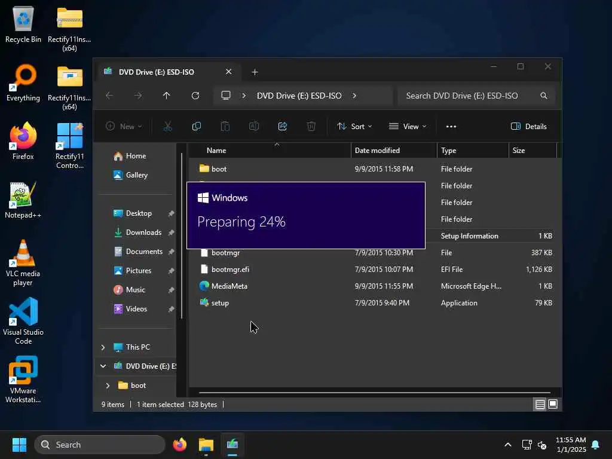This screenshot has width=612, height=459.
Task: Expand boot folder in navigation tree
Action: 108,385
